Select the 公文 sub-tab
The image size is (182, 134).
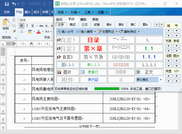click(x=85, y=25)
